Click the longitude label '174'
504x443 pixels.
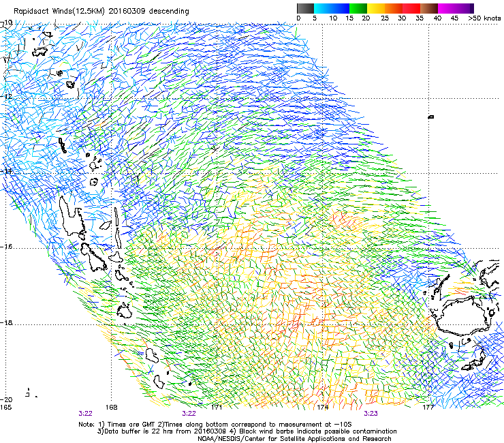point(323,408)
